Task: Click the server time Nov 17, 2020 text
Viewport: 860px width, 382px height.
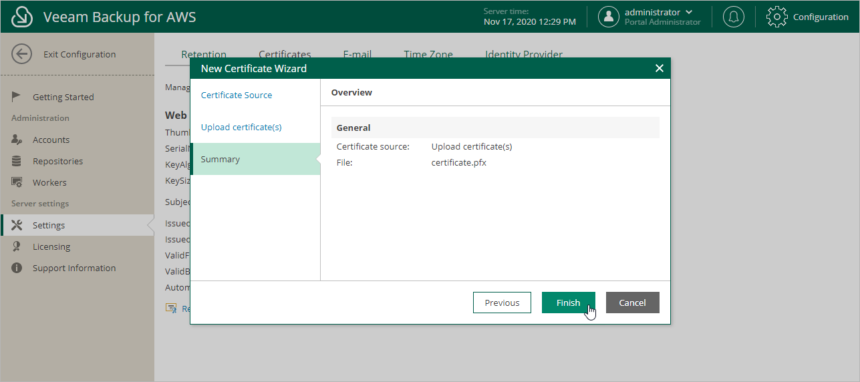Action: pyautogui.click(x=530, y=22)
